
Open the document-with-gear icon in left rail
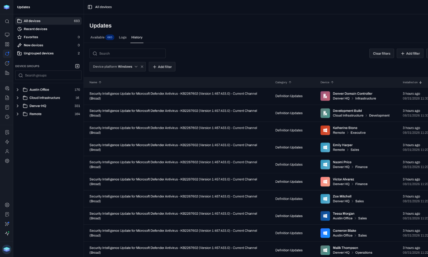[x=7, y=132]
